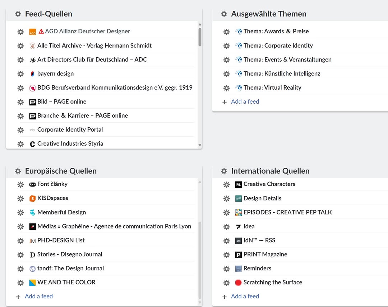The width and height of the screenshot is (388, 307).
Task: Click the AGD warning triangle icon
Action: (41, 31)
